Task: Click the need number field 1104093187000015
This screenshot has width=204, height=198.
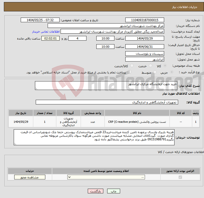Action: 144,20
